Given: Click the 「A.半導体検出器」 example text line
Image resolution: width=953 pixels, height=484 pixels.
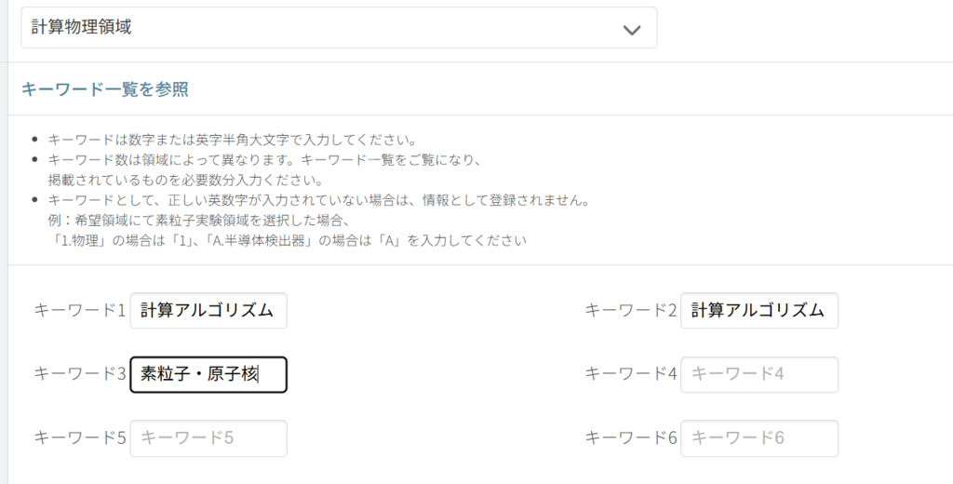Looking at the screenshot, I should [287, 240].
